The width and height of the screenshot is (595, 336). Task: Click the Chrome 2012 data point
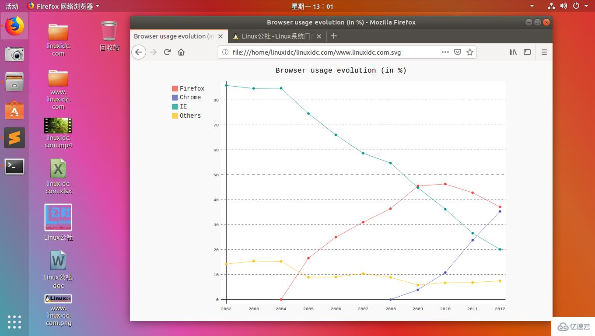tap(500, 211)
